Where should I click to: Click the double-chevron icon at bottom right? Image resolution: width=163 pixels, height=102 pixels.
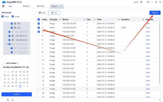[x=160, y=100]
